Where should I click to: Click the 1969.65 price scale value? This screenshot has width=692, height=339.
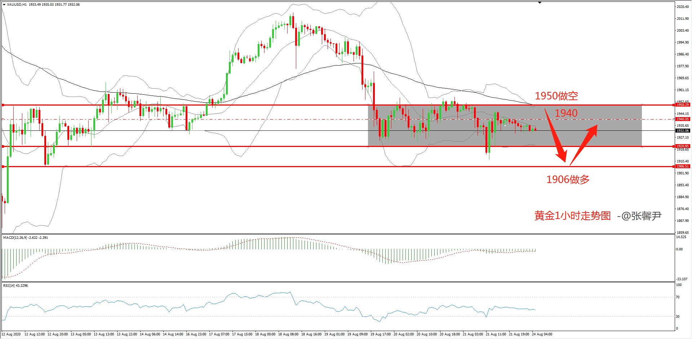683,78
